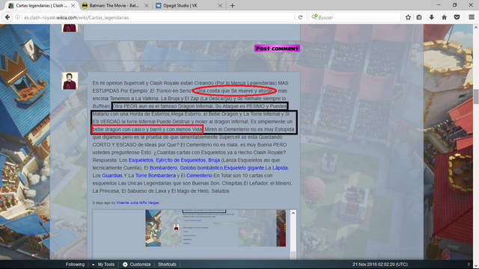Open the downloads arrow icon
Viewport: 479px width, 269px height.
pyautogui.click(x=431, y=17)
